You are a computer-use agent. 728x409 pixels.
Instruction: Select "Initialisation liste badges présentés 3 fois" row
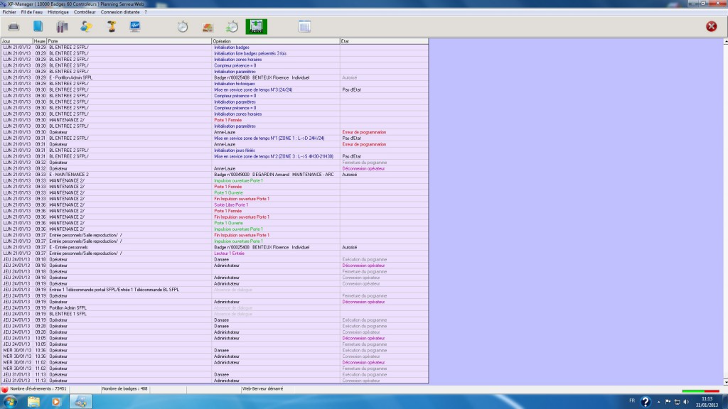215,53
